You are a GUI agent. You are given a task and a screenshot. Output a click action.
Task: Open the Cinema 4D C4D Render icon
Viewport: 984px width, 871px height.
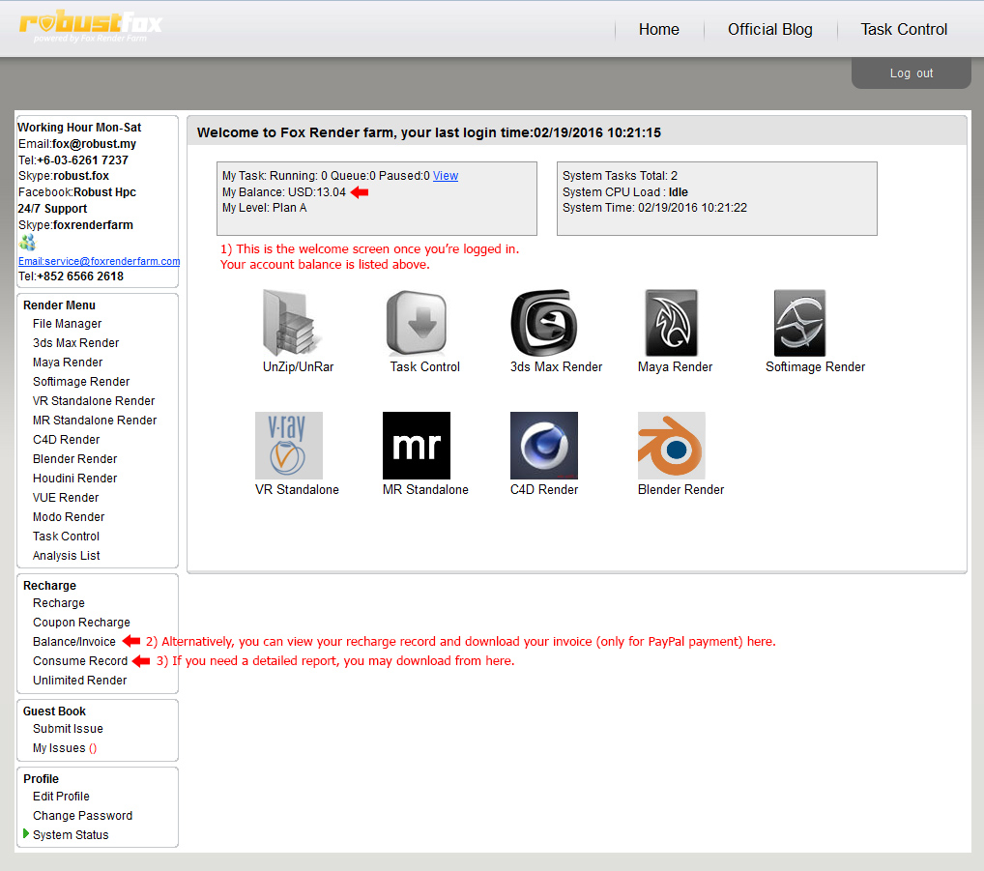click(544, 446)
